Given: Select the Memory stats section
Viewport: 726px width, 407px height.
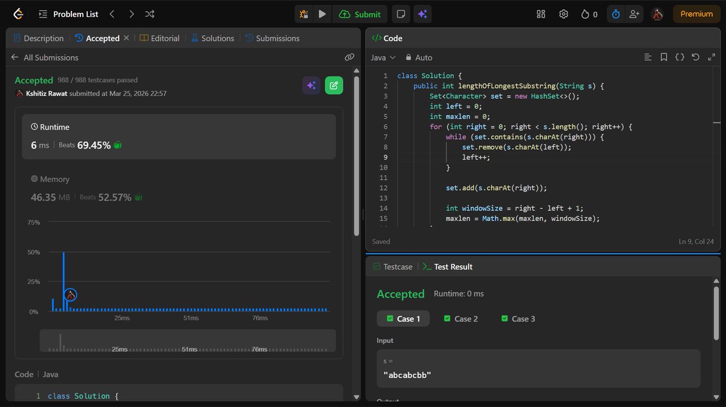Looking at the screenshot, I should 178,188.
